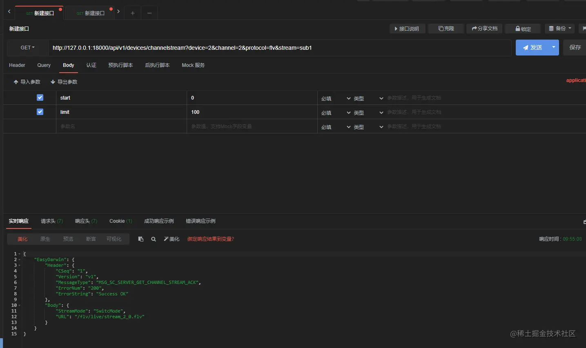
Task: Select the 美化 view mode
Action: click(22, 239)
